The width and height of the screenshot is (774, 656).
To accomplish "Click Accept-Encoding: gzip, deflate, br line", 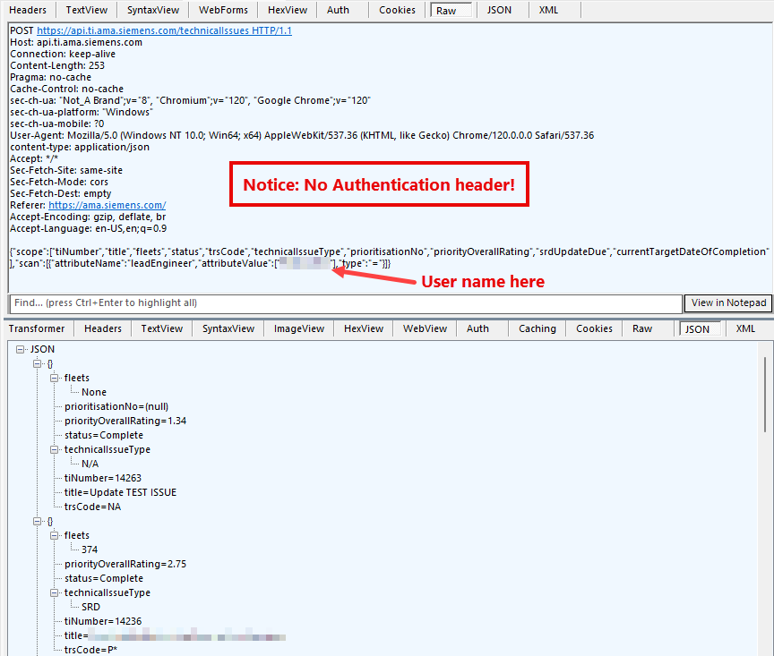I will tap(88, 217).
